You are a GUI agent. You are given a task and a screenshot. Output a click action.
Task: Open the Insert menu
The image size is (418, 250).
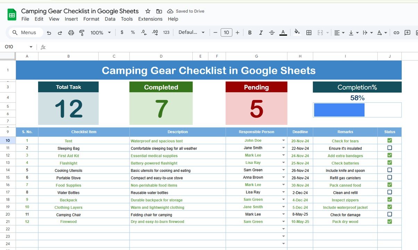pos(71,19)
